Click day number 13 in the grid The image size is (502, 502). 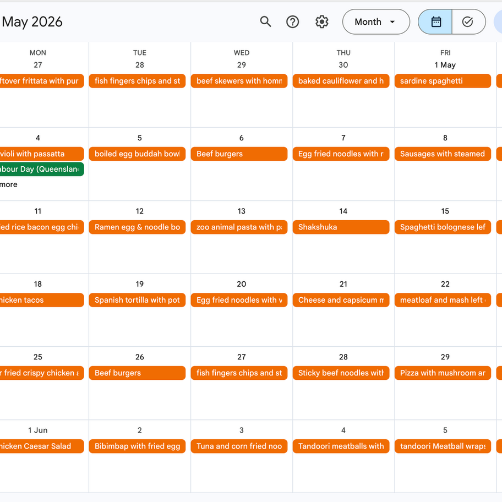[242, 211]
